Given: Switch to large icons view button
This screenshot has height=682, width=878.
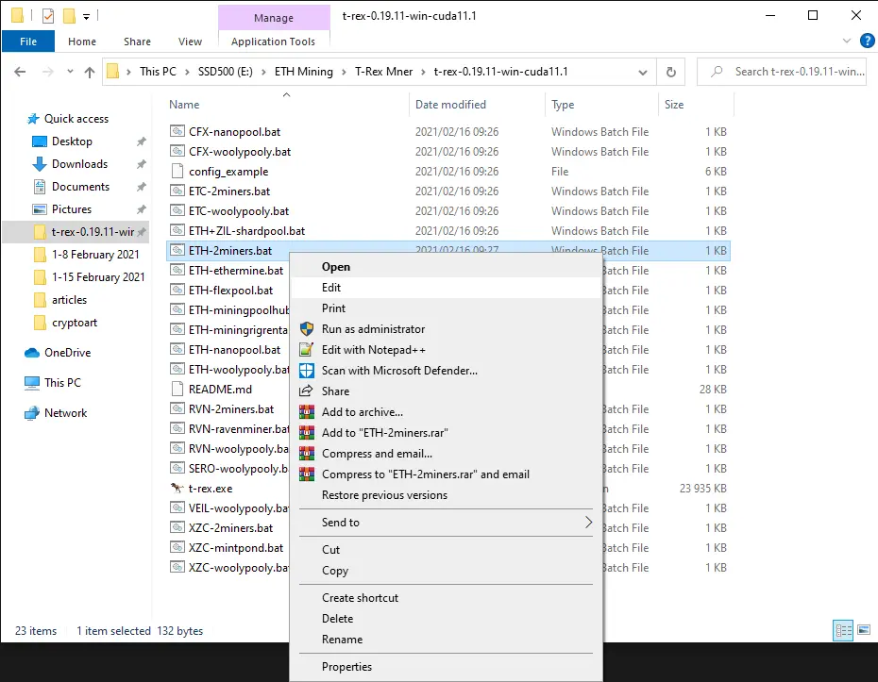Looking at the screenshot, I should [864, 630].
